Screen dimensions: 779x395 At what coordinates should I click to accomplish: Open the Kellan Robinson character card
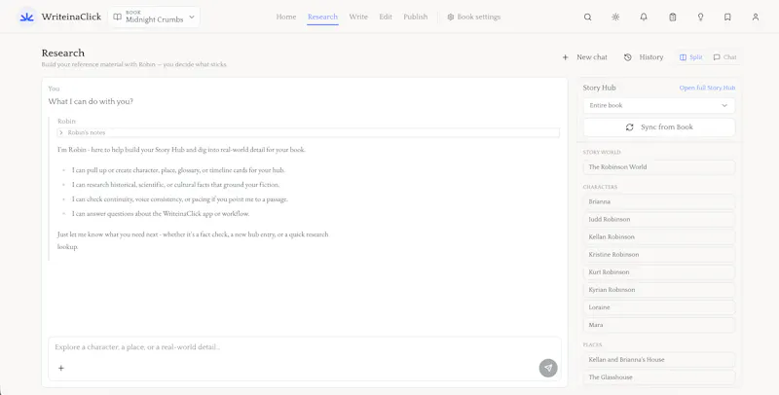pos(659,237)
